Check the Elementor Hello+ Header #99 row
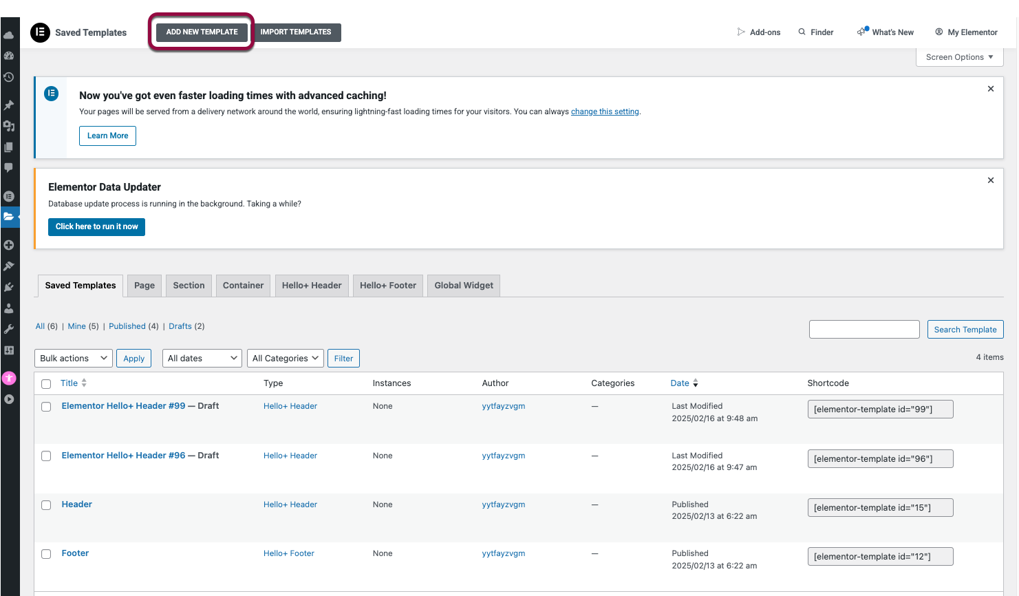Screen dimensions: 1019x596 [x=46, y=407]
